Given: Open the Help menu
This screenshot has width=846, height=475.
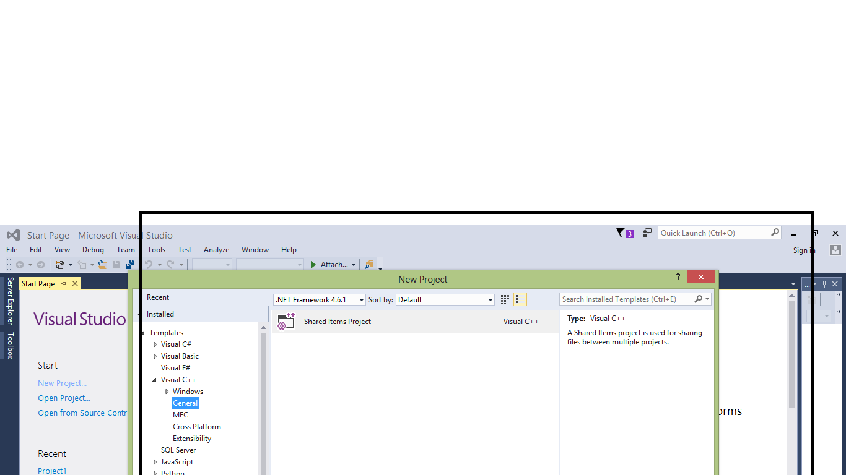Looking at the screenshot, I should [x=289, y=250].
